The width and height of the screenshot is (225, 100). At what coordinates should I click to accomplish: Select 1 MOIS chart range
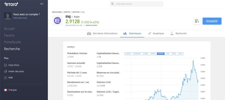[145, 54]
